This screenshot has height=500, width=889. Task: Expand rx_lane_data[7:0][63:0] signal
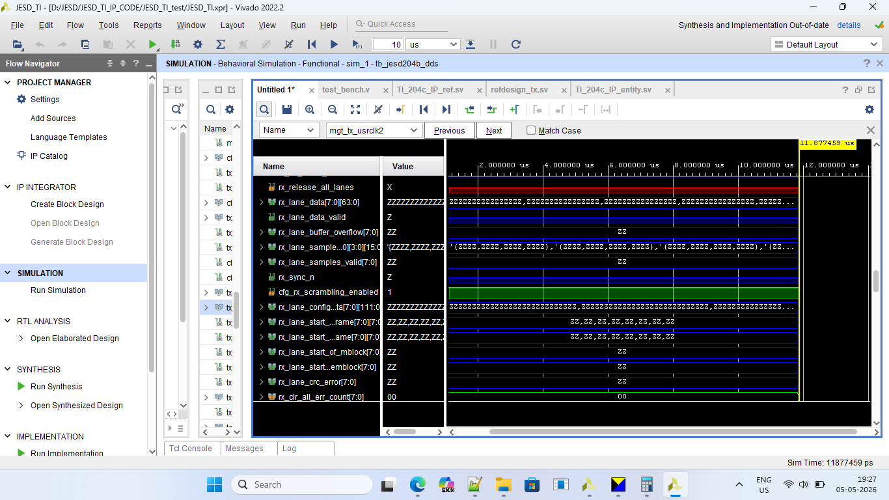(x=262, y=202)
